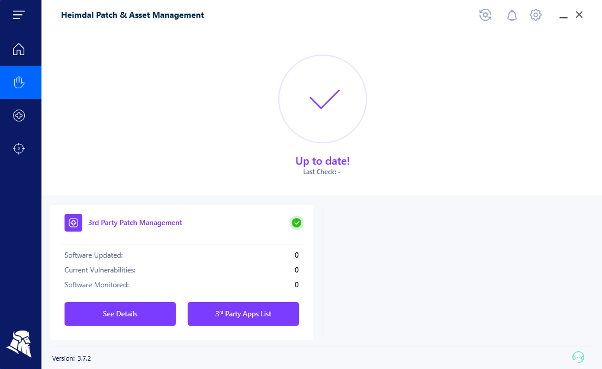Click the Current Vulnerabilities value 0

point(297,270)
